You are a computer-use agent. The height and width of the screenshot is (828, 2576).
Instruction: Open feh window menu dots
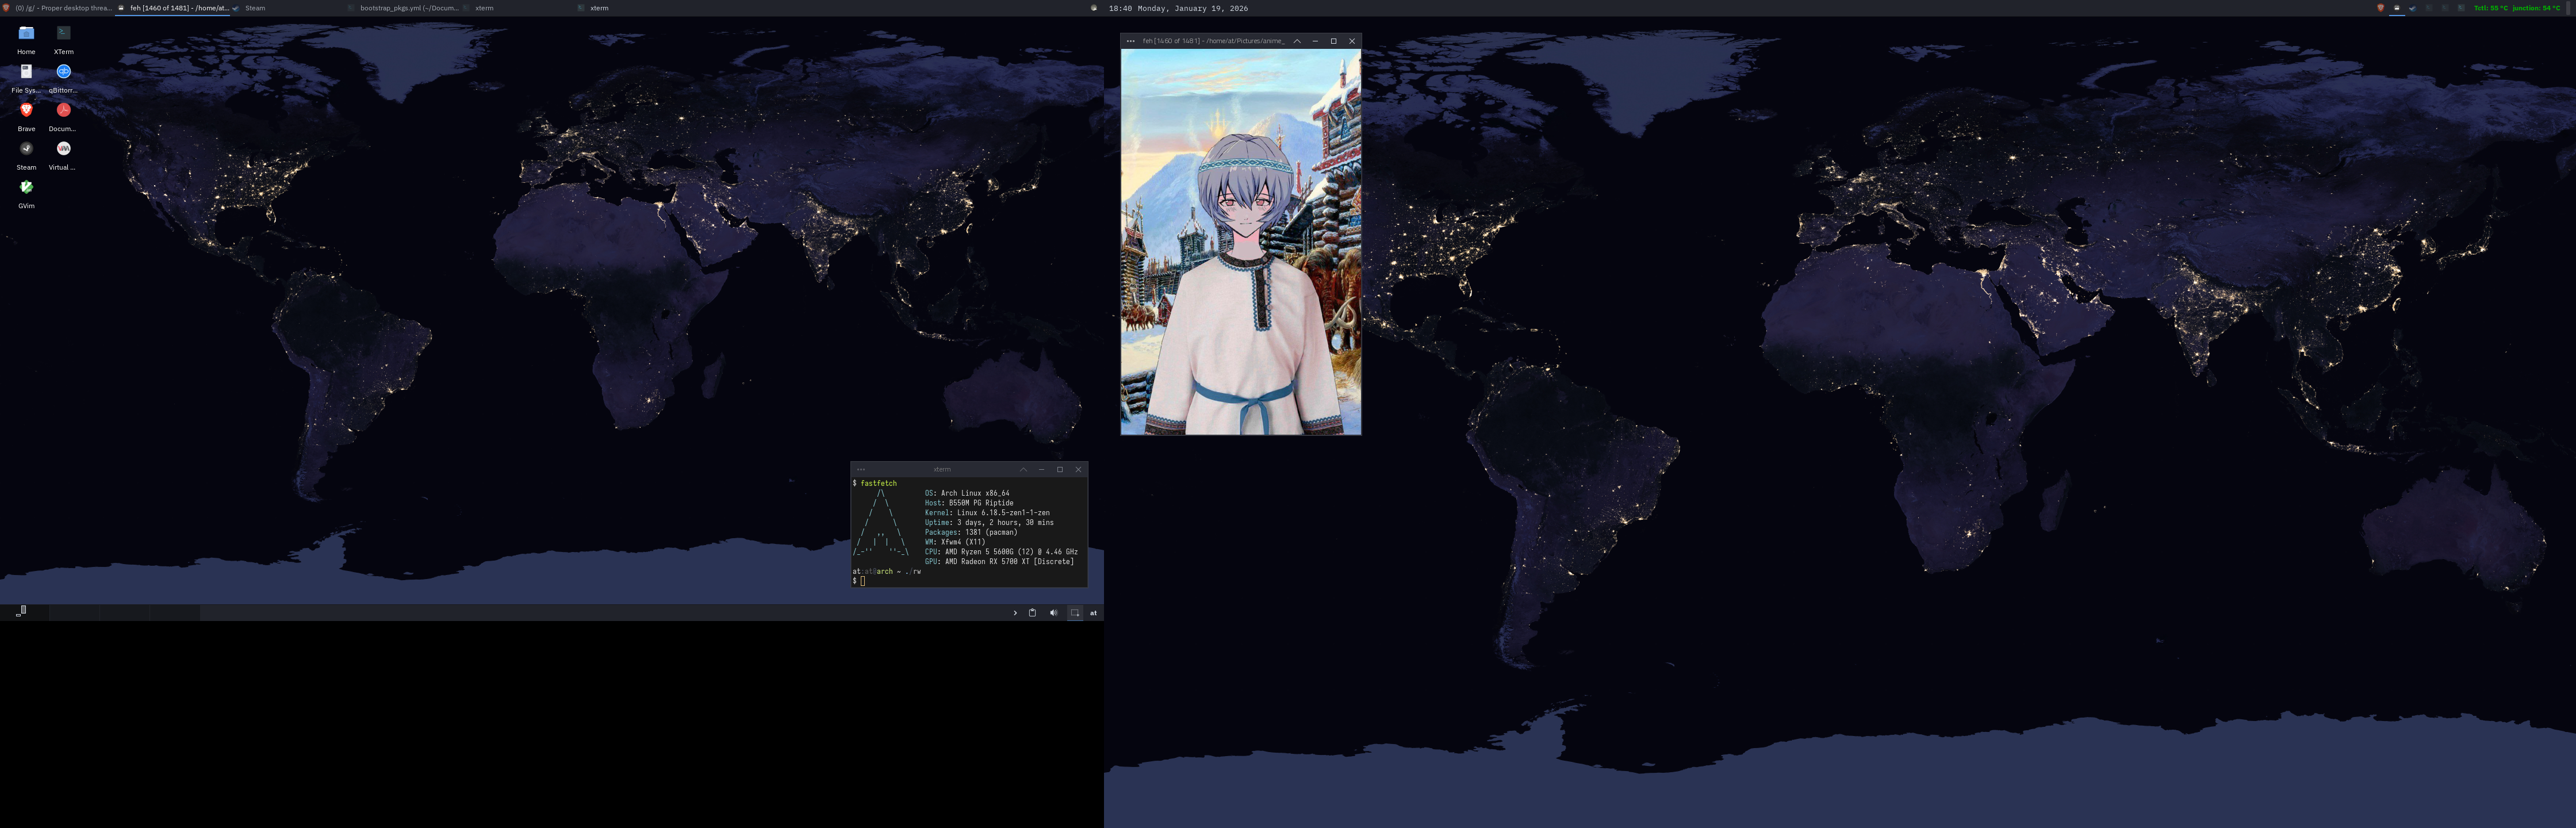point(1130,41)
